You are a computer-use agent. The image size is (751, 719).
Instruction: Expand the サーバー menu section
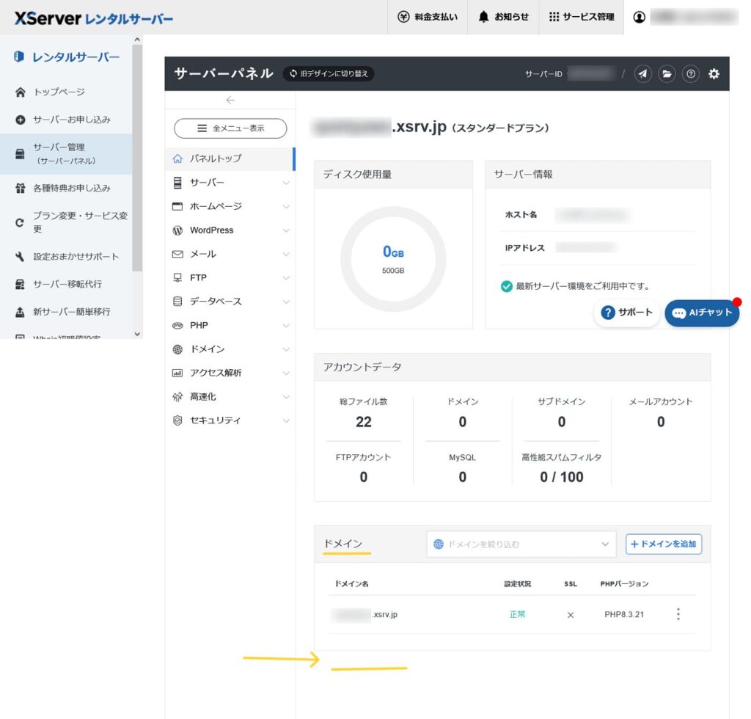(230, 183)
